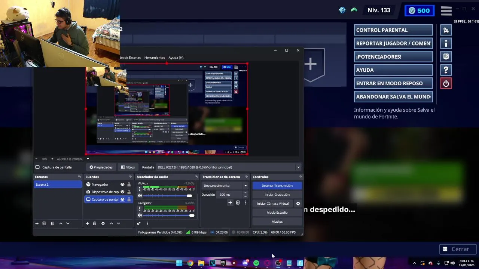Open Mic/Aux track options dots

pos(140,189)
